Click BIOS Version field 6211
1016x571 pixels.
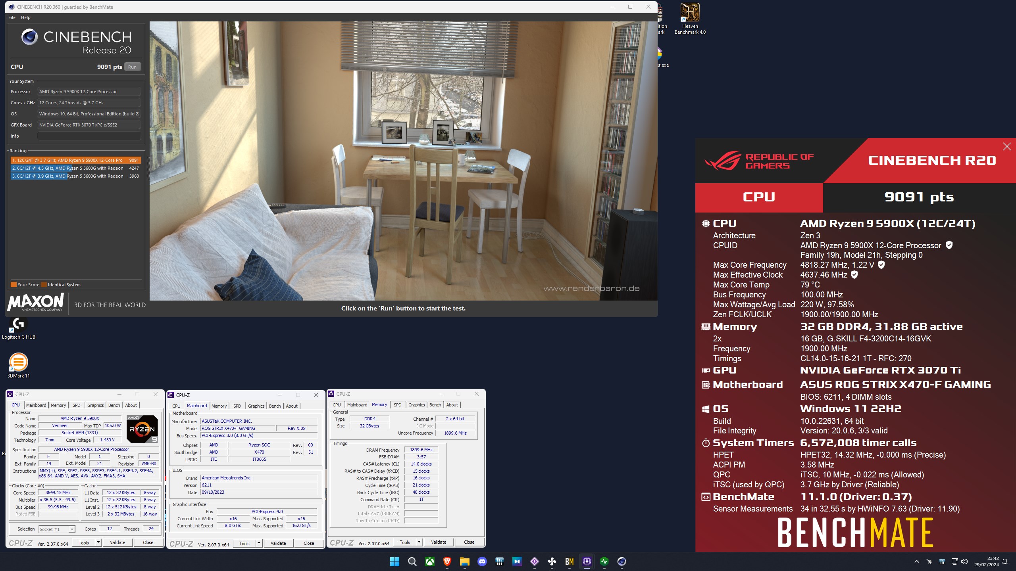[259, 485]
